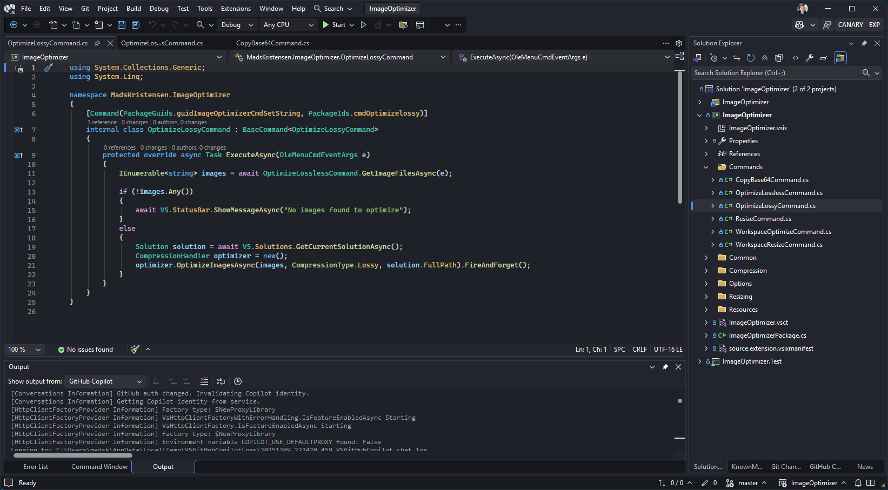Click the master branch in status bar
The height and width of the screenshot is (490, 888).
(x=747, y=483)
